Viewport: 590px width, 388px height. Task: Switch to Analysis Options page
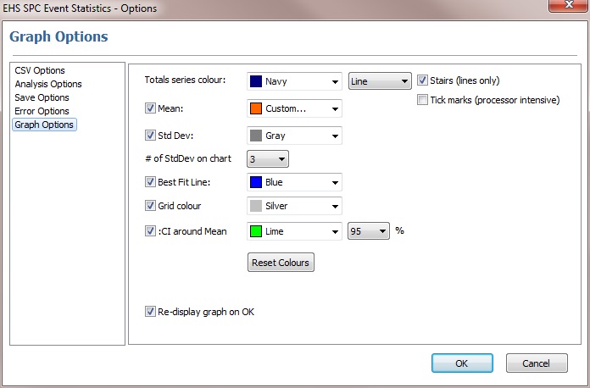click(x=48, y=84)
